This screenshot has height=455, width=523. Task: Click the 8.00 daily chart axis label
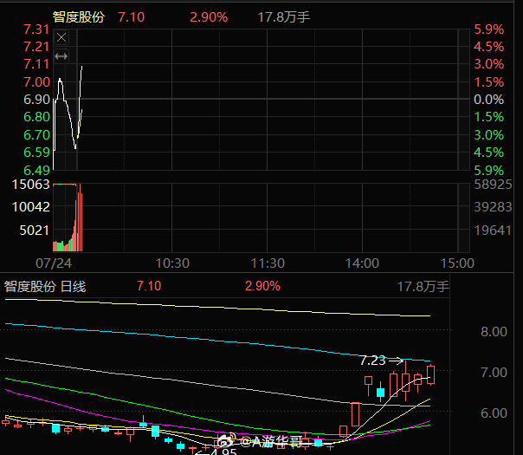tap(494, 332)
